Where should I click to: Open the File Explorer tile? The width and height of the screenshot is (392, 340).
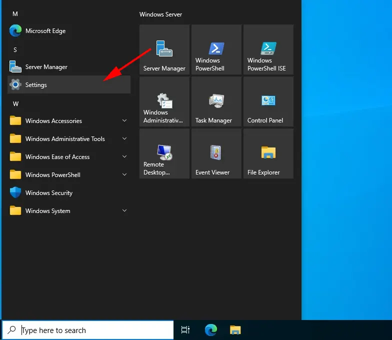click(268, 153)
